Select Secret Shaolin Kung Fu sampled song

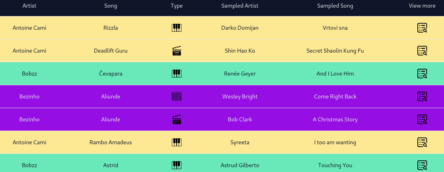coord(335,51)
